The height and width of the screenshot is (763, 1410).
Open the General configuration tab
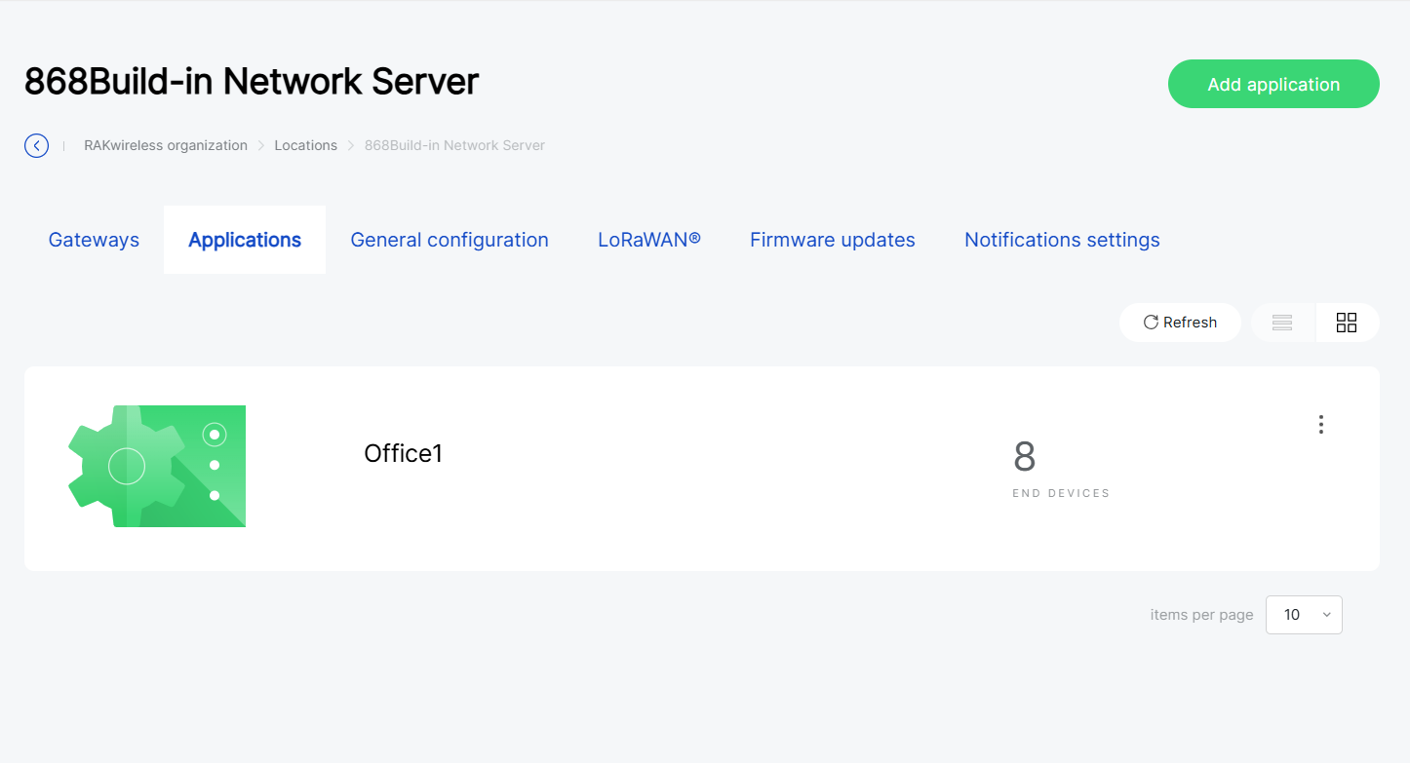pyautogui.click(x=450, y=239)
